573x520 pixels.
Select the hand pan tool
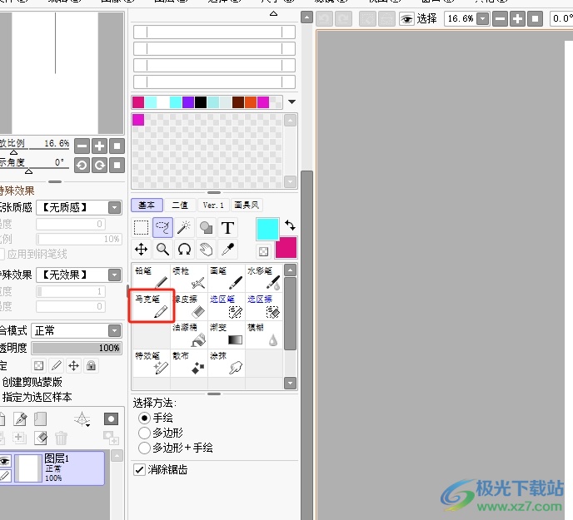point(206,250)
